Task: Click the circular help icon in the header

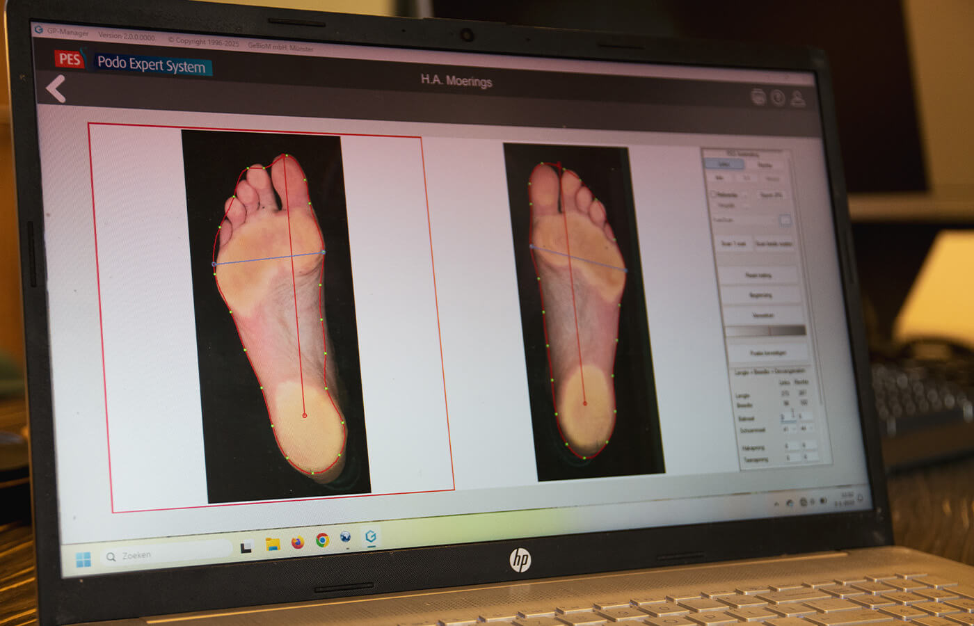Action: [778, 98]
